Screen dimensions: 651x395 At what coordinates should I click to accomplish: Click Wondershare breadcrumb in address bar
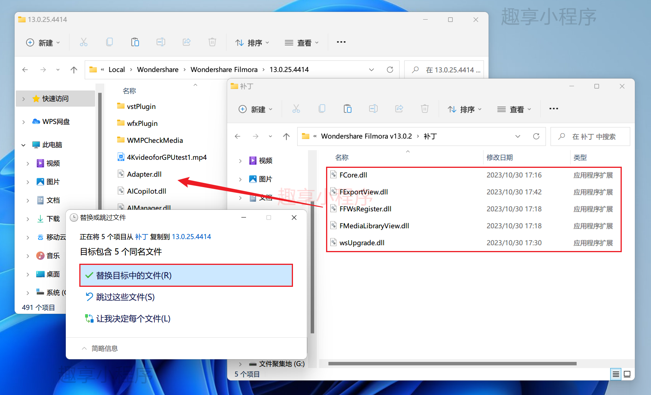click(158, 70)
